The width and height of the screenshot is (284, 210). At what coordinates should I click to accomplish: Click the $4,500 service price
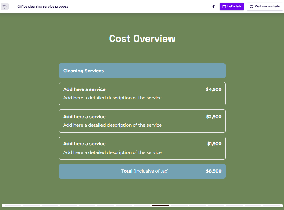[213, 89]
